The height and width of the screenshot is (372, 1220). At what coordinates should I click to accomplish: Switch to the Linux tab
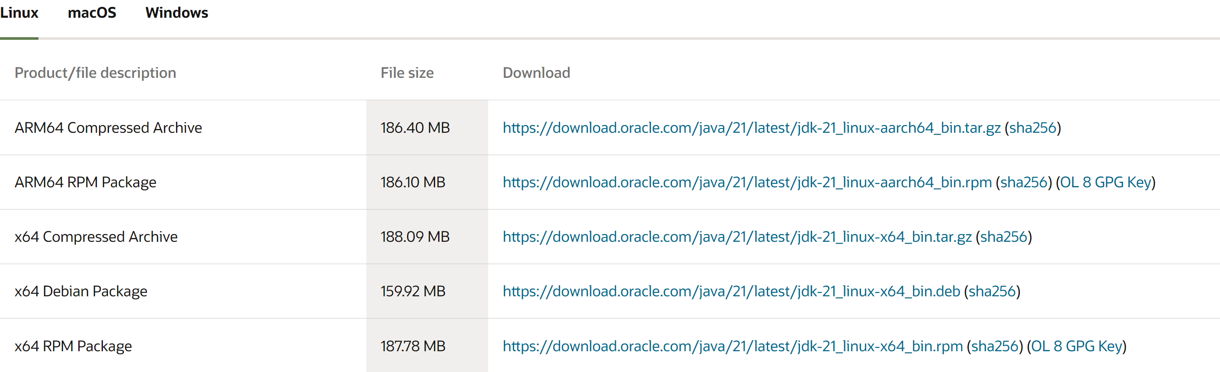tap(19, 13)
